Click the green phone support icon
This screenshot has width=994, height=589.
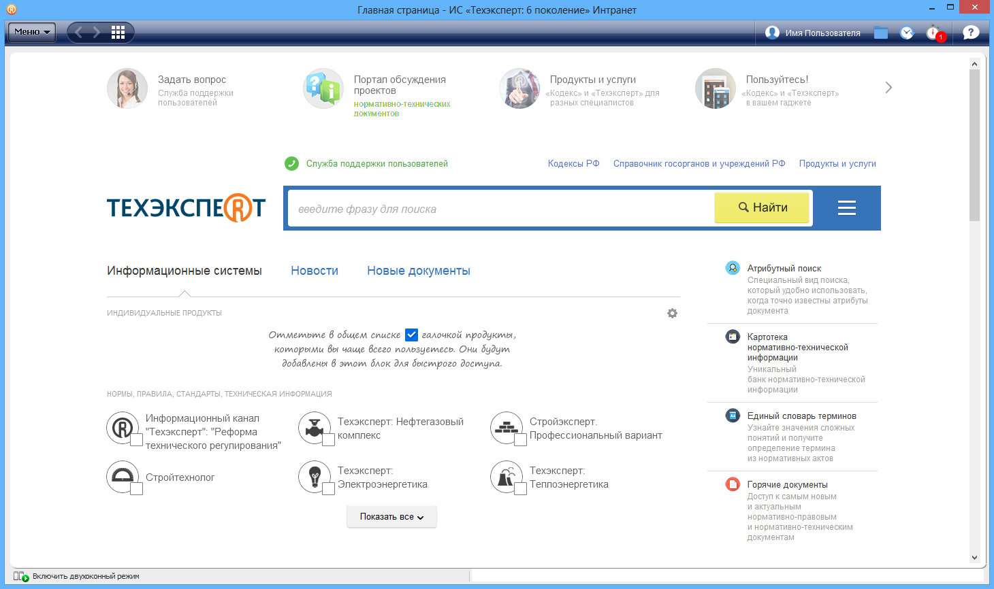point(291,163)
